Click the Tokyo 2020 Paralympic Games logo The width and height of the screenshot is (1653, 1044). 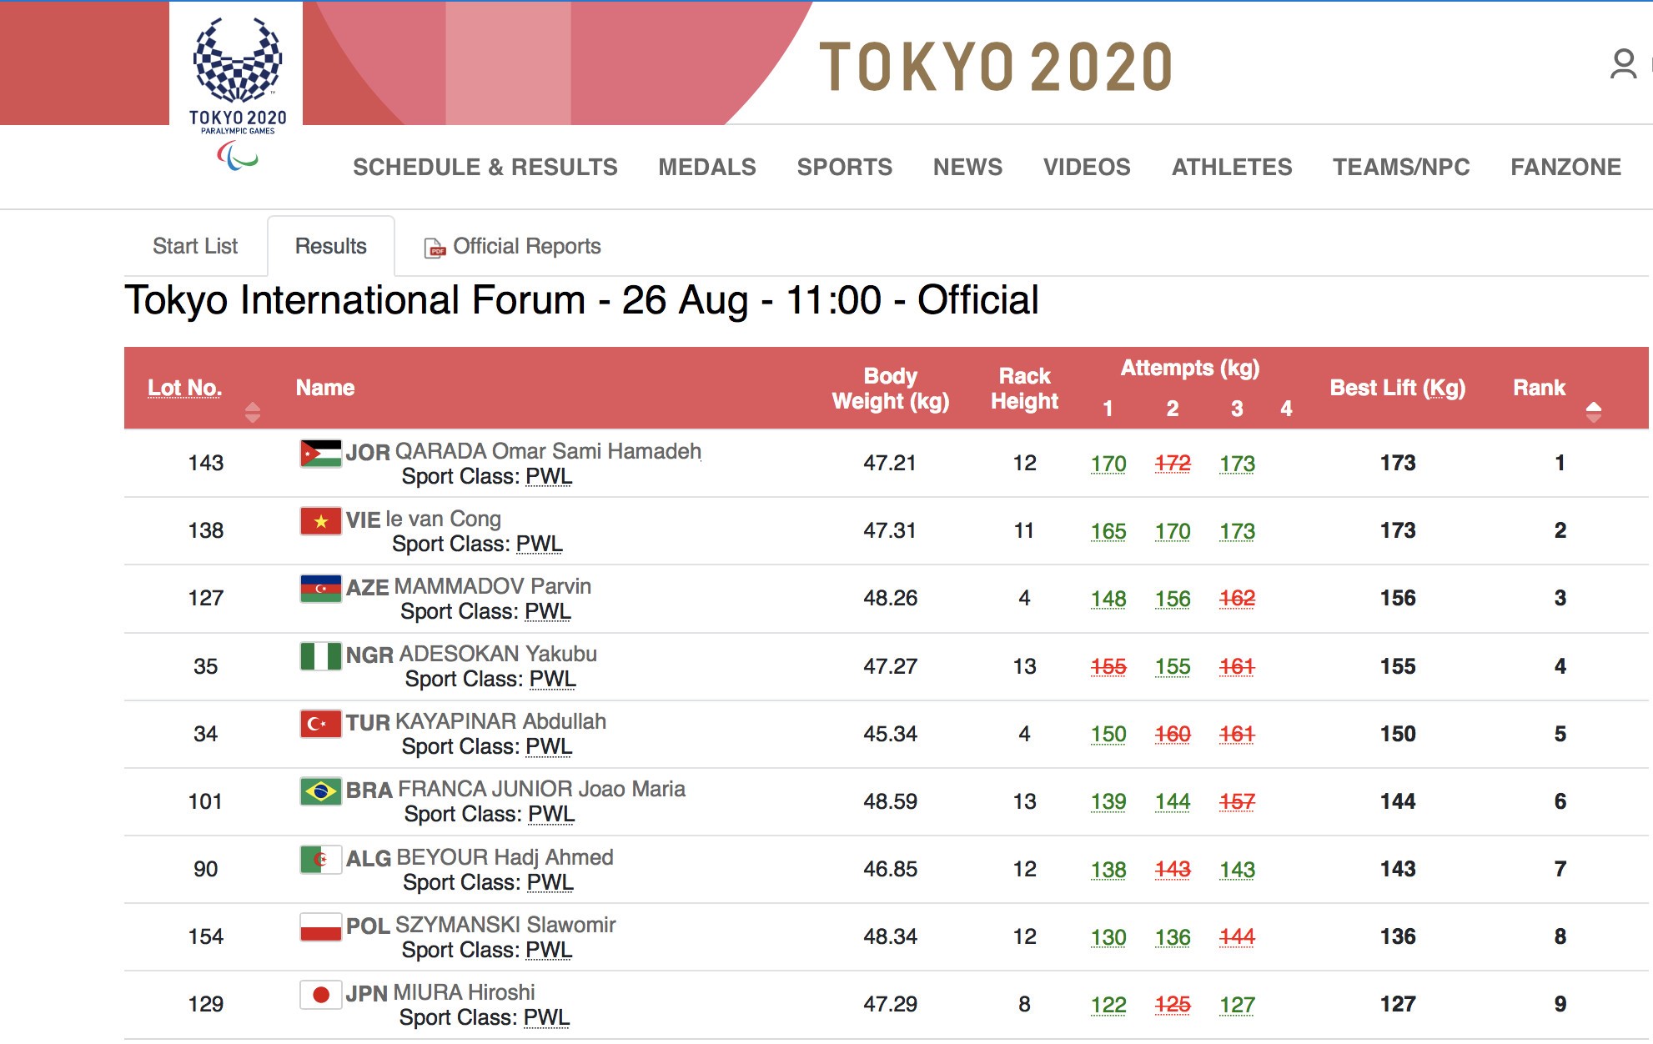pos(238,92)
